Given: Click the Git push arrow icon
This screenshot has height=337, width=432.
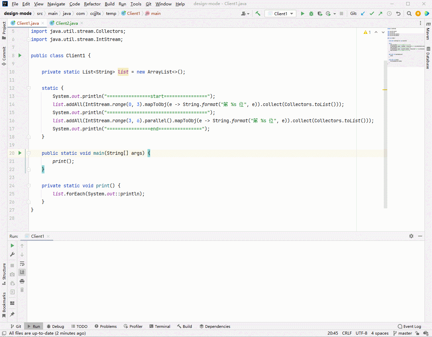Looking at the screenshot, I should tap(380, 14).
